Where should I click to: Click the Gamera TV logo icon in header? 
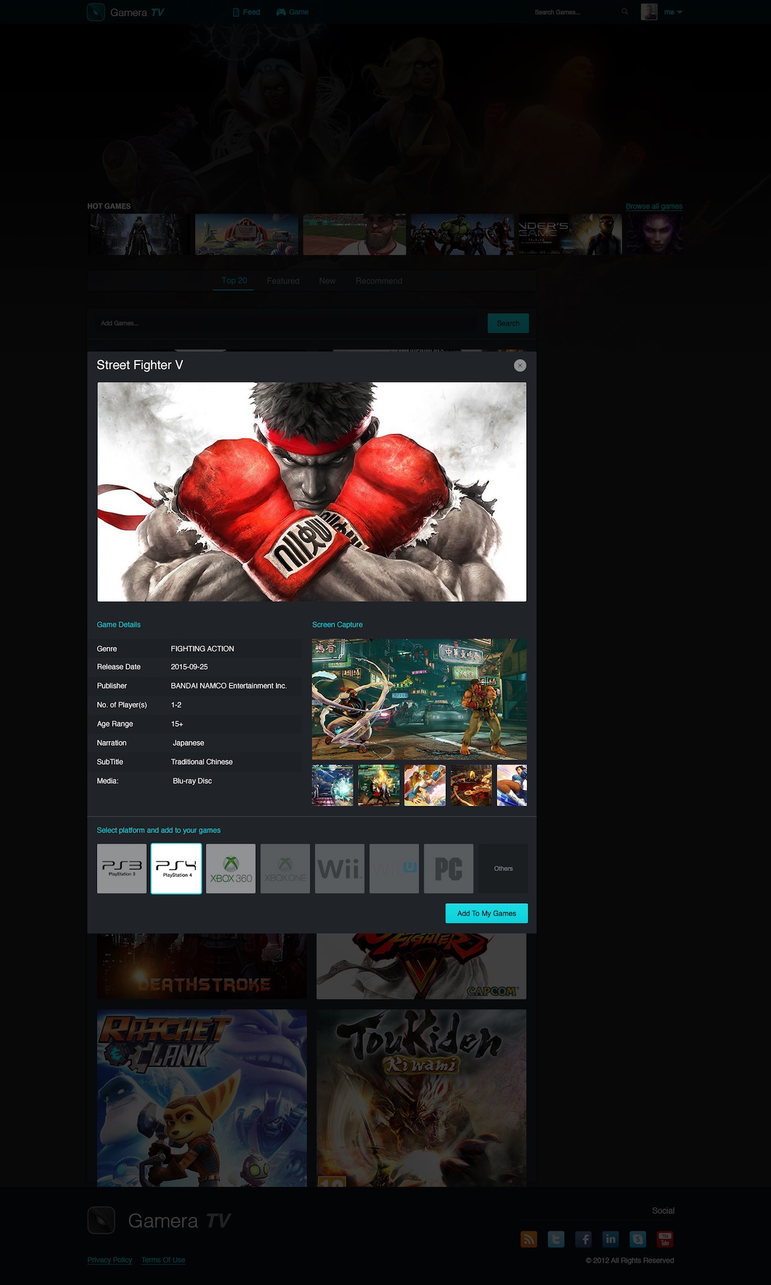[96, 12]
